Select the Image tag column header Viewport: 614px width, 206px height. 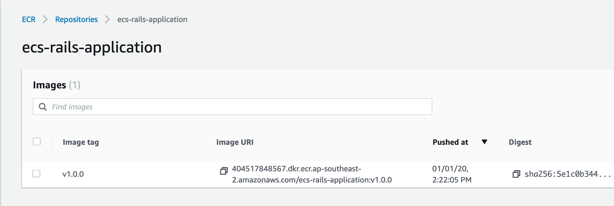tap(81, 142)
